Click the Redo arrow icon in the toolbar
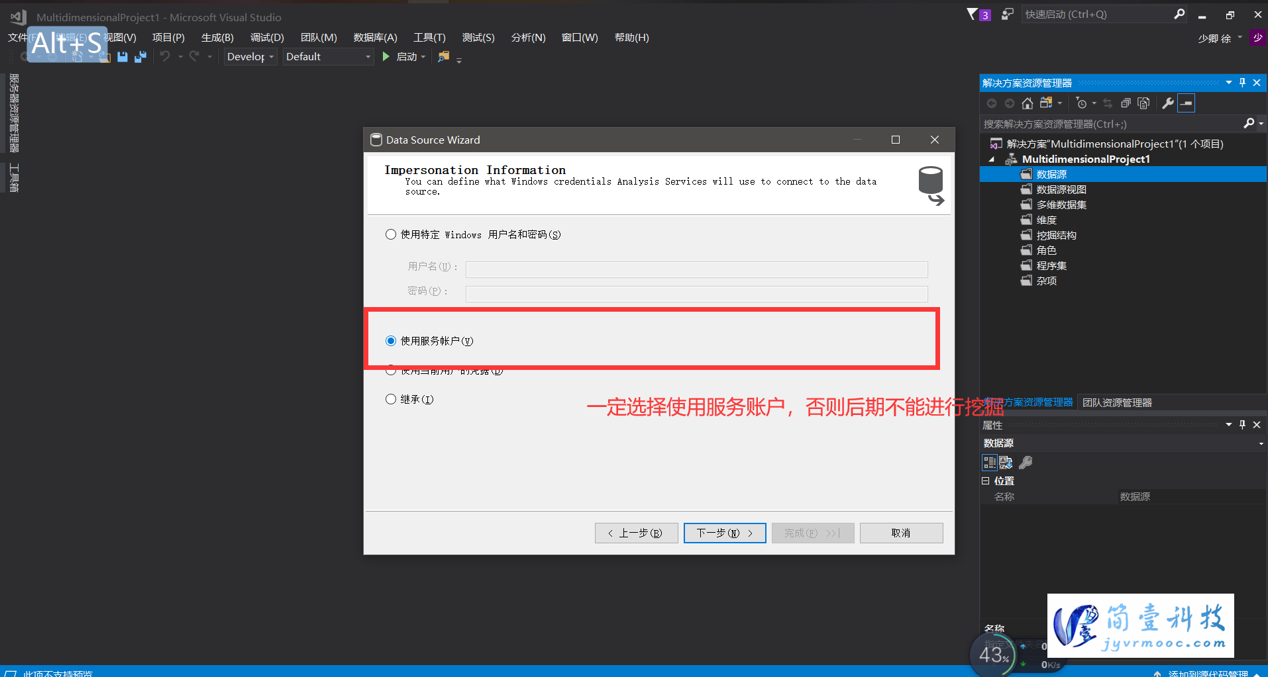This screenshot has width=1268, height=677. 194,57
